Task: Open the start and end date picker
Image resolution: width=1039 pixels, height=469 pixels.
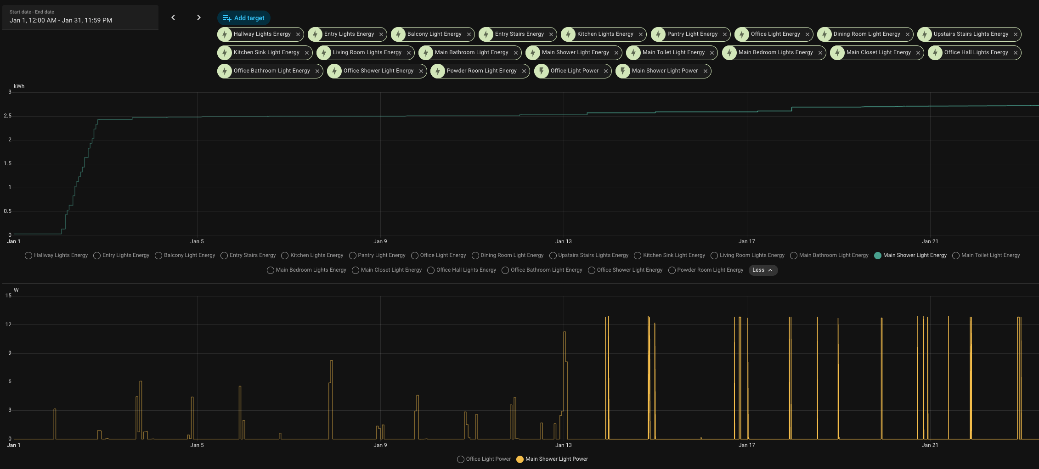Action: [x=80, y=17]
